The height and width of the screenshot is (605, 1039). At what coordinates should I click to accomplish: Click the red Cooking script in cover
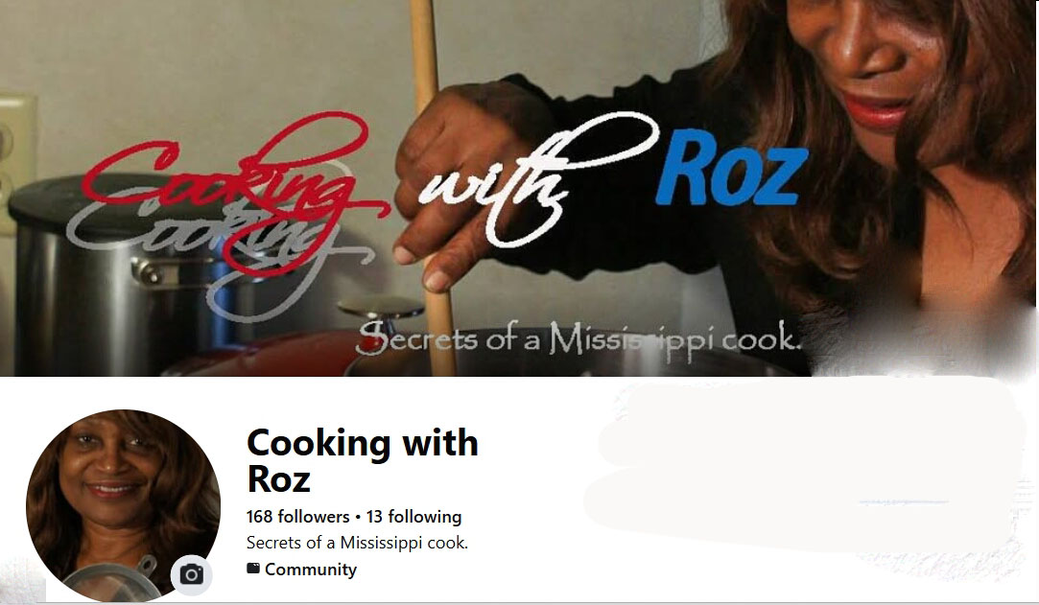(228, 192)
